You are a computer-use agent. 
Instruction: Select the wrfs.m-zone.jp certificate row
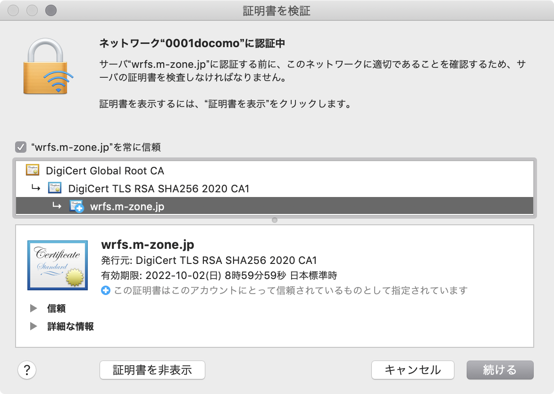click(x=275, y=206)
